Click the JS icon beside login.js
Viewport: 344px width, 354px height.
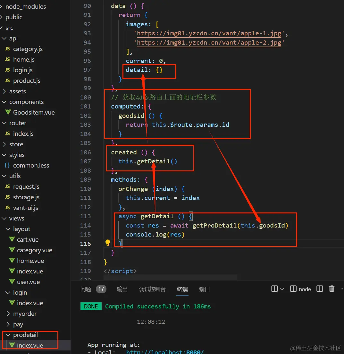click(x=7, y=70)
